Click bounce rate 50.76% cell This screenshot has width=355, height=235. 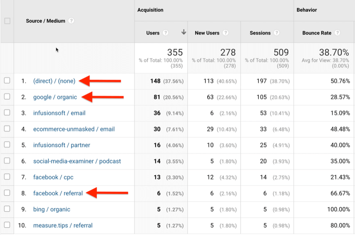[x=340, y=81]
